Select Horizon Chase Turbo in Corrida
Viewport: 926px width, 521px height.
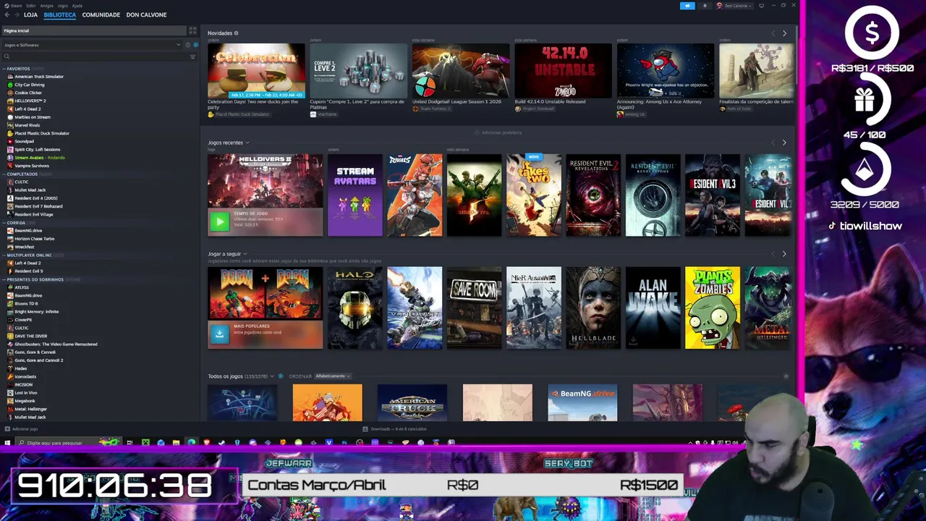[x=33, y=239]
